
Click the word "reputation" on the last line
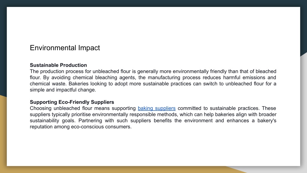[41, 127]
